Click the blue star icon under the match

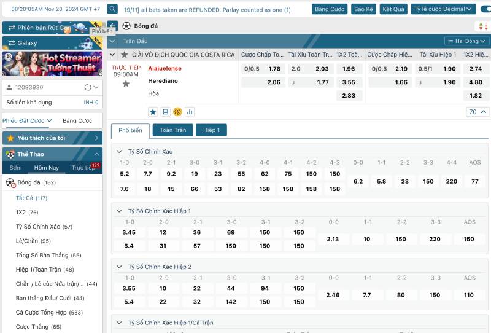click(153, 112)
